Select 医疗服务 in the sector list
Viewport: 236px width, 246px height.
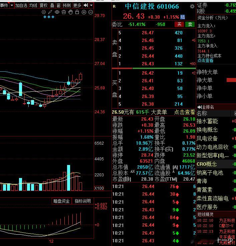tap(207, 207)
